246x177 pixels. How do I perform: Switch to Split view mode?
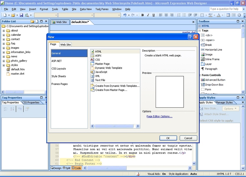pos(66,168)
